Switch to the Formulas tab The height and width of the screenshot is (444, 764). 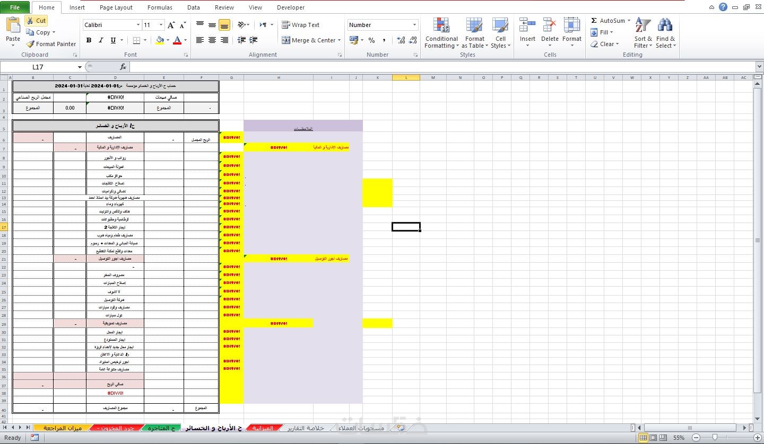pyautogui.click(x=160, y=7)
